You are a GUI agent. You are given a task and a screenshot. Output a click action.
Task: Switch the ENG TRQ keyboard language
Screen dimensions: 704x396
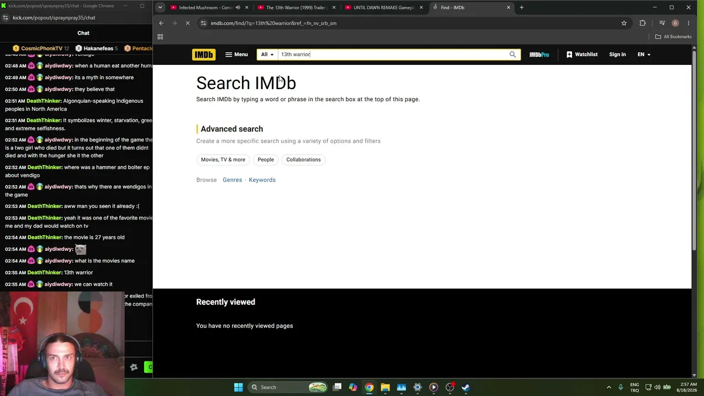[x=635, y=387]
